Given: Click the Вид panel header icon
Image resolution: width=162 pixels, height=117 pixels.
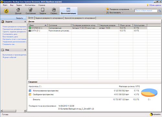Looking at the screenshot, I should pos(3,50).
